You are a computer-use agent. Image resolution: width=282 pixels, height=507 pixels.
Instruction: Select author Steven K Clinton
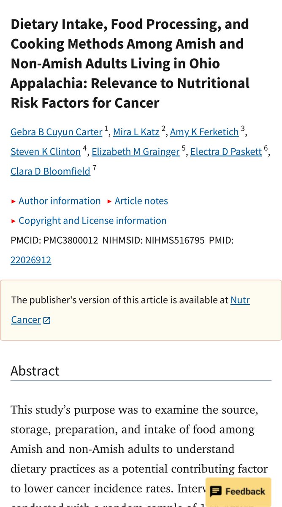pos(46,152)
